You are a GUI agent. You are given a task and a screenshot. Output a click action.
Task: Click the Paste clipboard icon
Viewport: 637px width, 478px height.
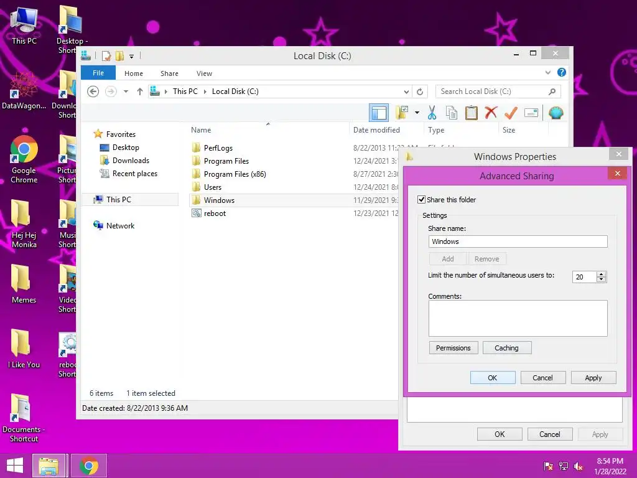[472, 113]
